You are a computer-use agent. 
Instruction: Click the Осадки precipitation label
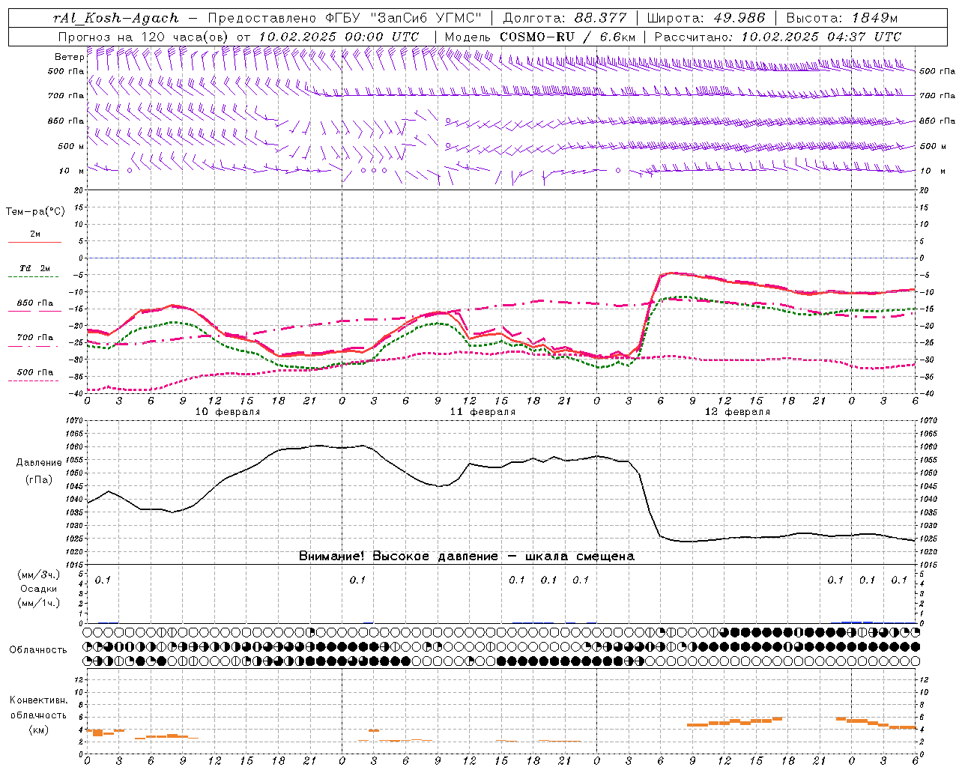(x=39, y=589)
